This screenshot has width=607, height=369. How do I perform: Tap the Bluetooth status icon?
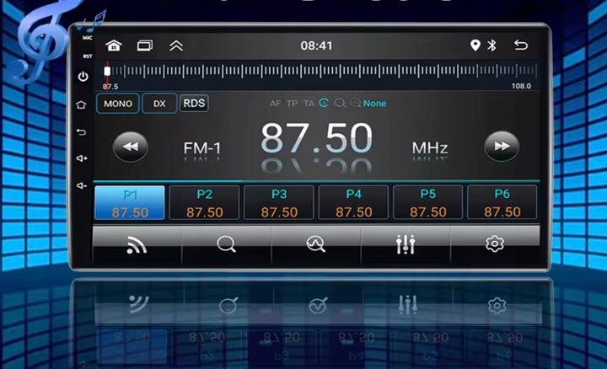pos(492,45)
